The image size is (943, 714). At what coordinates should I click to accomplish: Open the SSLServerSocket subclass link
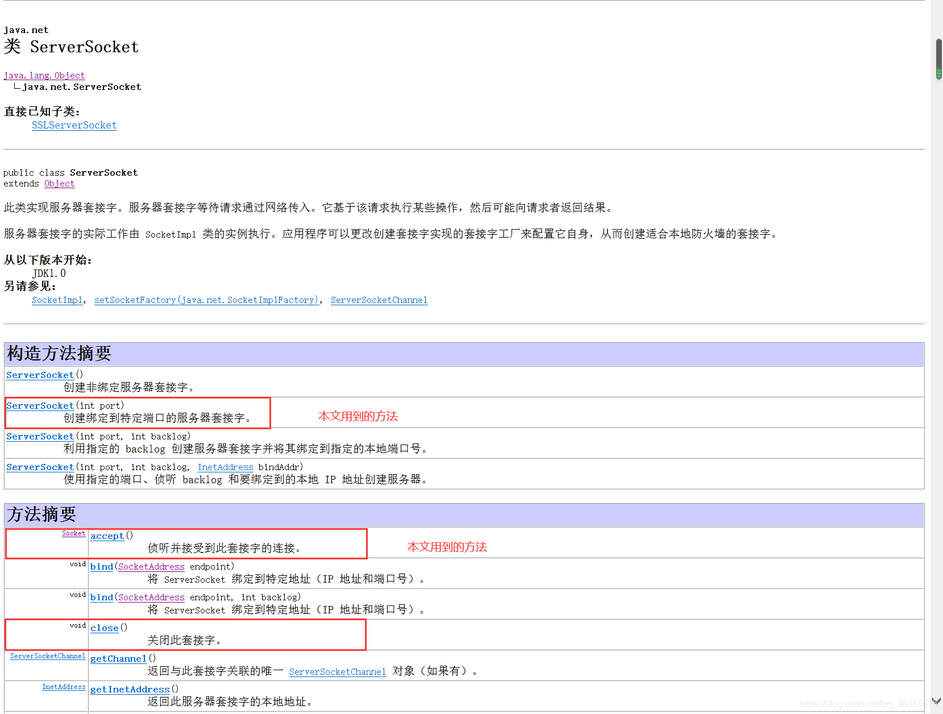[74, 125]
